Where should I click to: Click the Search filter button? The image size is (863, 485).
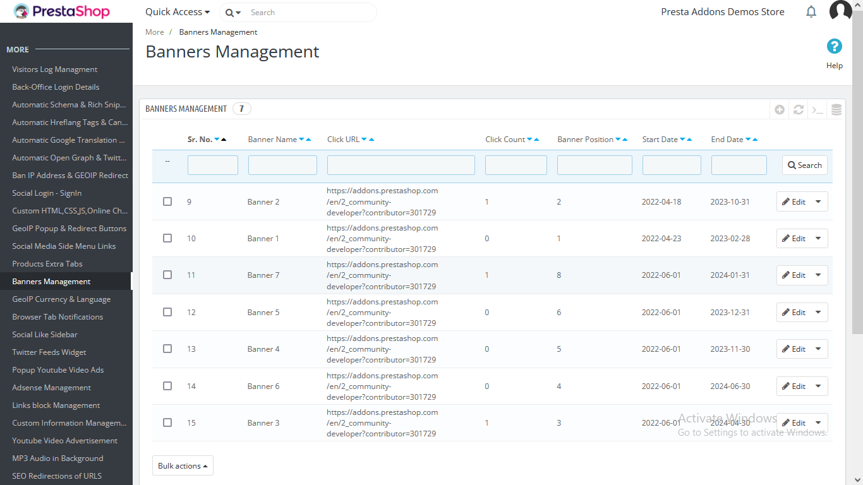tap(804, 165)
